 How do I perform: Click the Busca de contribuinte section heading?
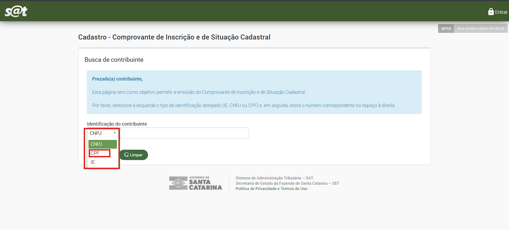pos(114,60)
